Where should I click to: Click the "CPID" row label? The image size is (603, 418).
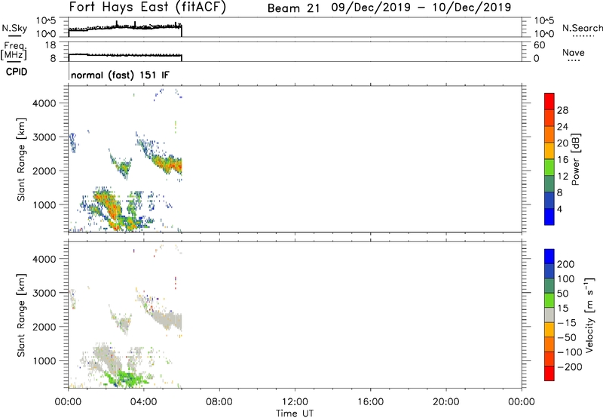coord(17,72)
